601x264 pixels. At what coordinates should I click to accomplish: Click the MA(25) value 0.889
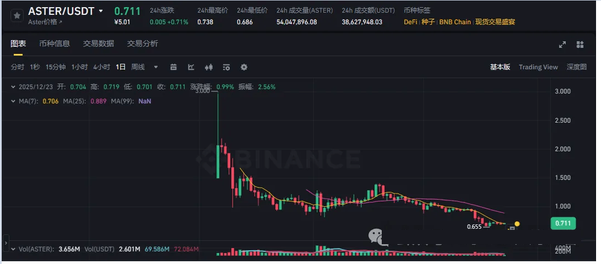pos(98,101)
